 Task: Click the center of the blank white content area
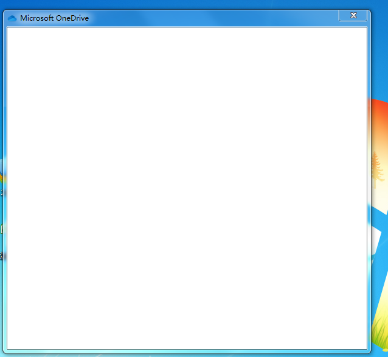pyautogui.click(x=187, y=188)
